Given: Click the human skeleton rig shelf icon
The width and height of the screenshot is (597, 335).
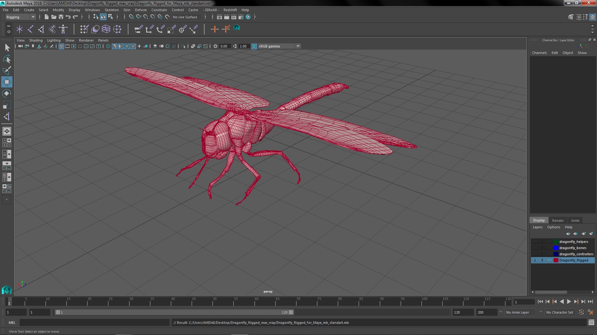Looking at the screenshot, I should [63, 29].
